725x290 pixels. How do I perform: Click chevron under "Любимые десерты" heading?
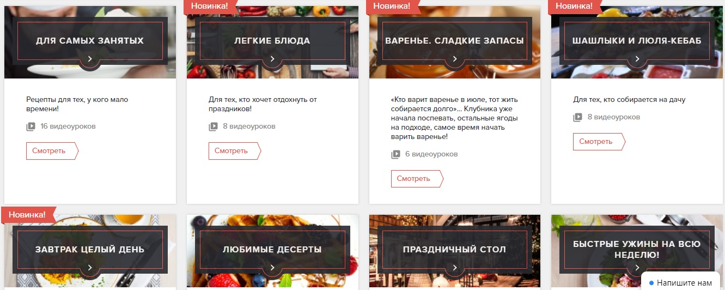(x=272, y=268)
